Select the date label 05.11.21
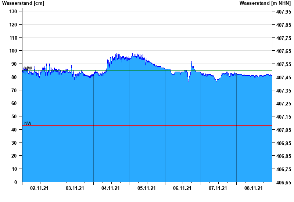The width and height of the screenshot is (294, 202). click(x=146, y=188)
